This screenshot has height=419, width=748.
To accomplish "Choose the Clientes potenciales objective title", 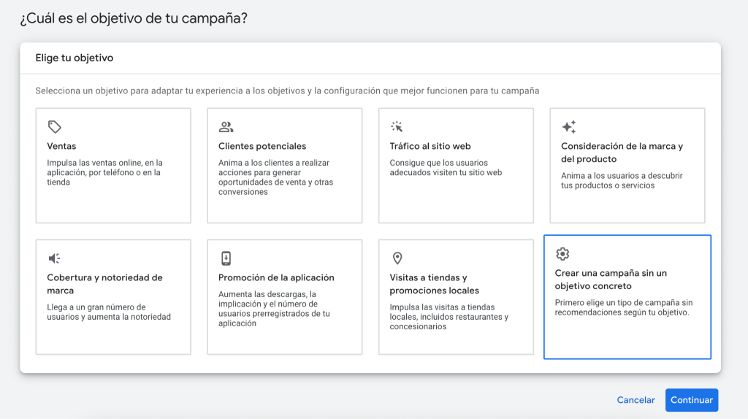I will pos(262,146).
